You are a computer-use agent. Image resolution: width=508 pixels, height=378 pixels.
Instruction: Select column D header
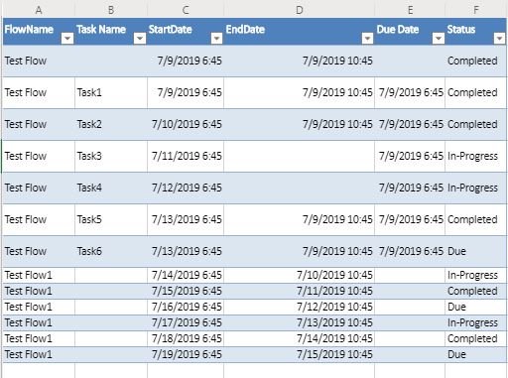click(x=300, y=10)
